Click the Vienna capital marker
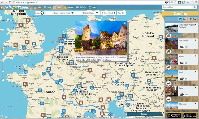This screenshot has width=199, height=119. pyautogui.click(x=133, y=75)
